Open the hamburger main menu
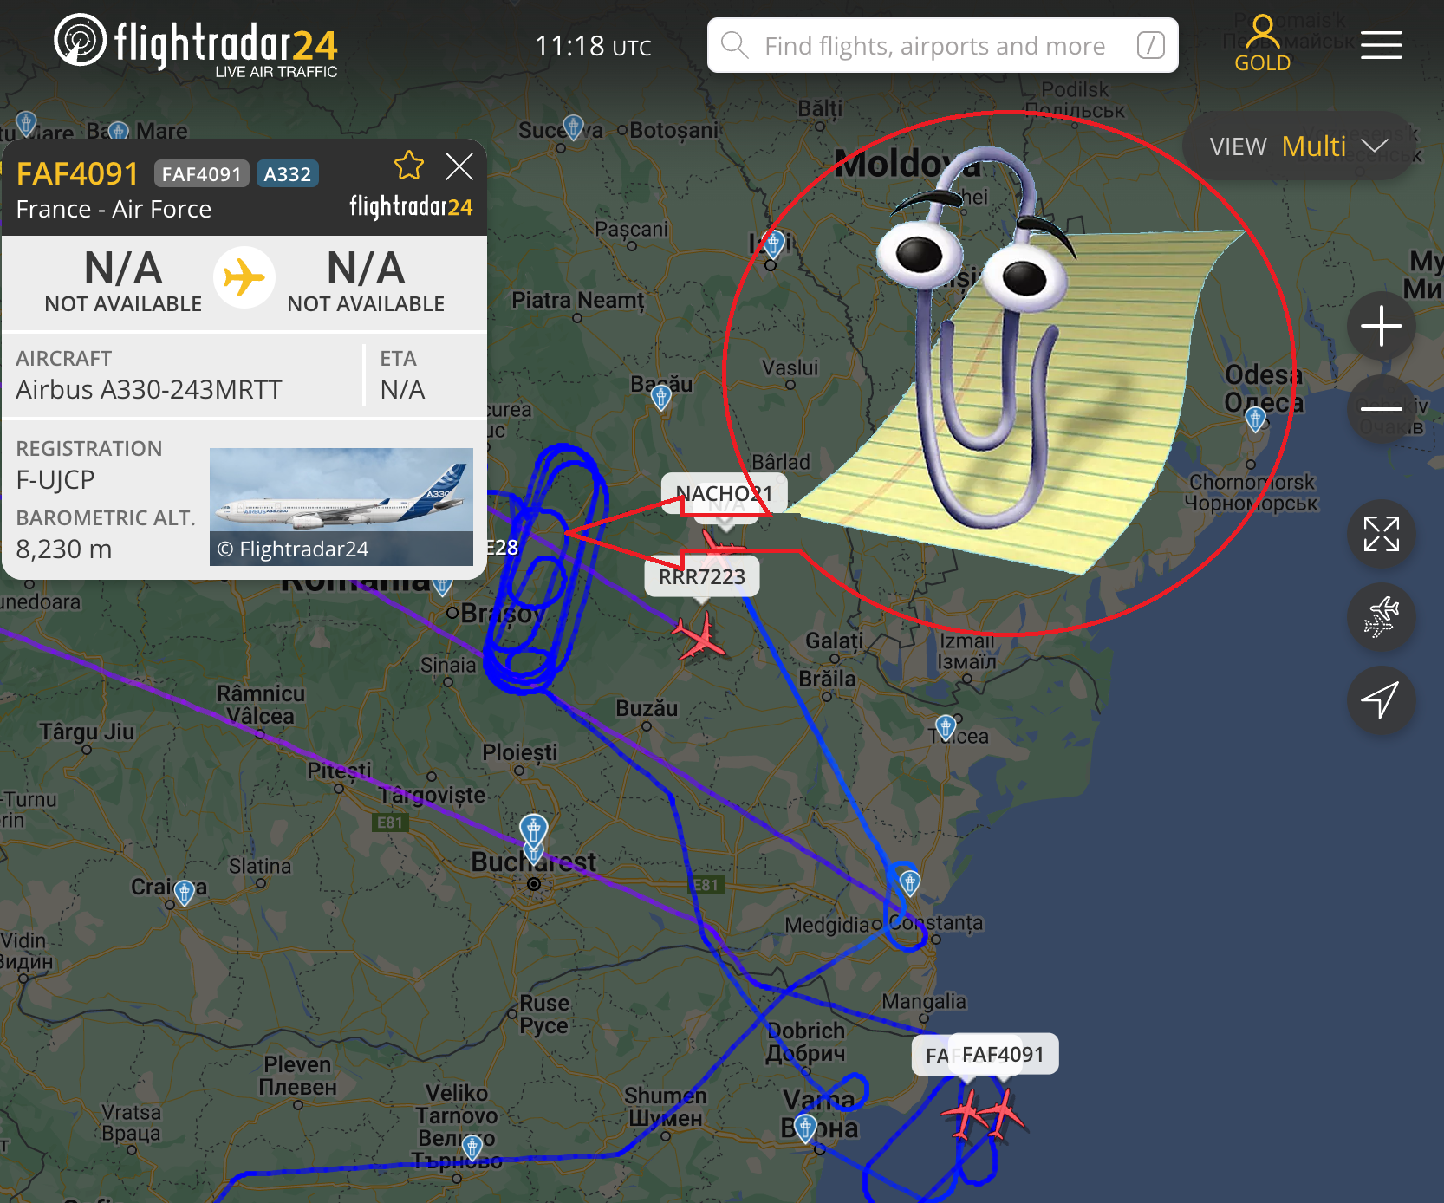This screenshot has height=1203, width=1444. 1381,45
